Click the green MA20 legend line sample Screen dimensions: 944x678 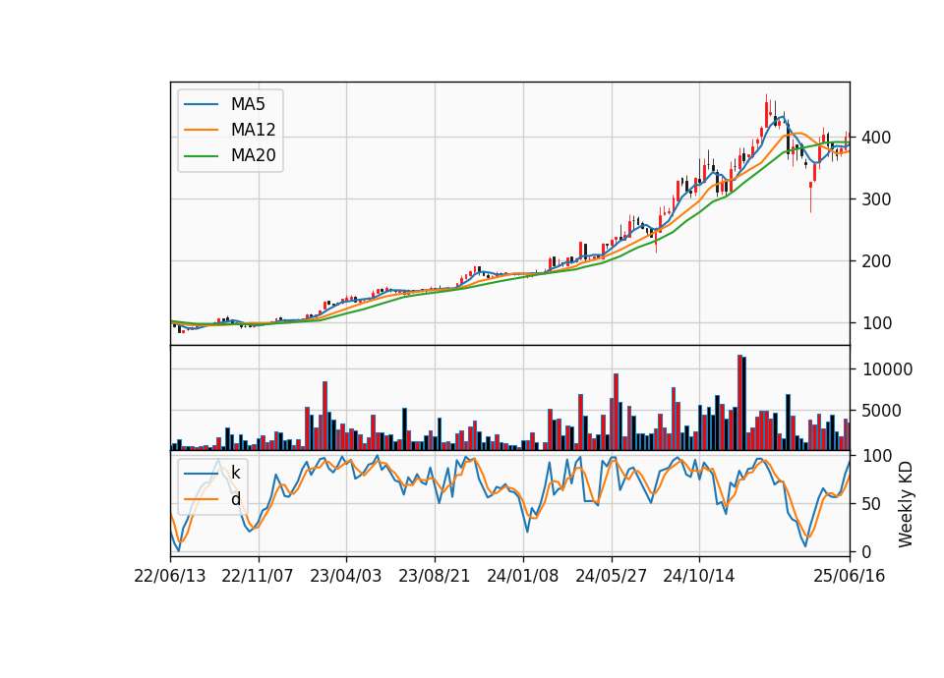click(201, 155)
